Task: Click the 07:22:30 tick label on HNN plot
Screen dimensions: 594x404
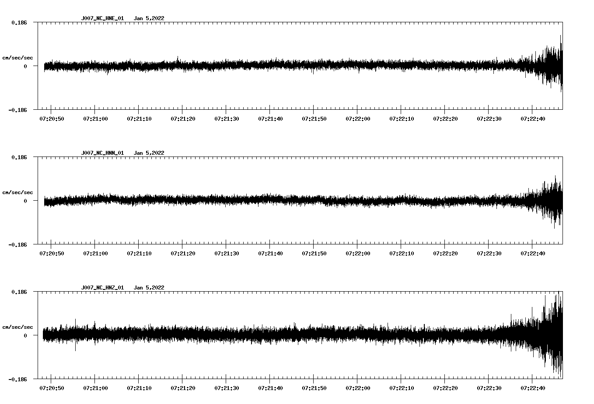Action: pyautogui.click(x=489, y=253)
